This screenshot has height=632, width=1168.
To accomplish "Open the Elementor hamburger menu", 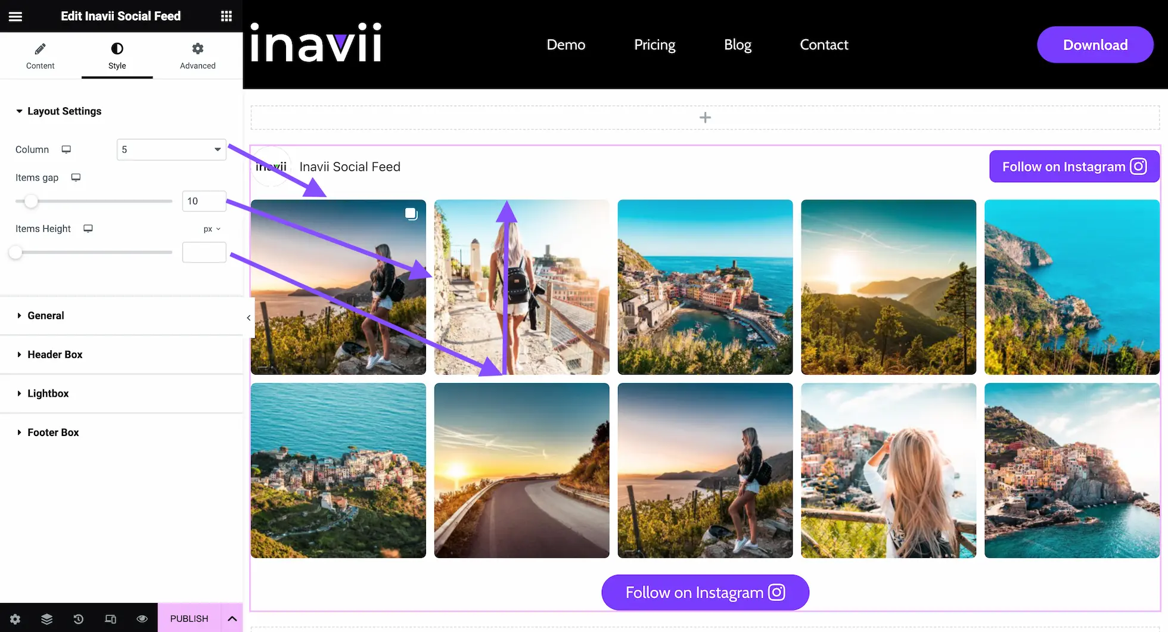I will (15, 16).
